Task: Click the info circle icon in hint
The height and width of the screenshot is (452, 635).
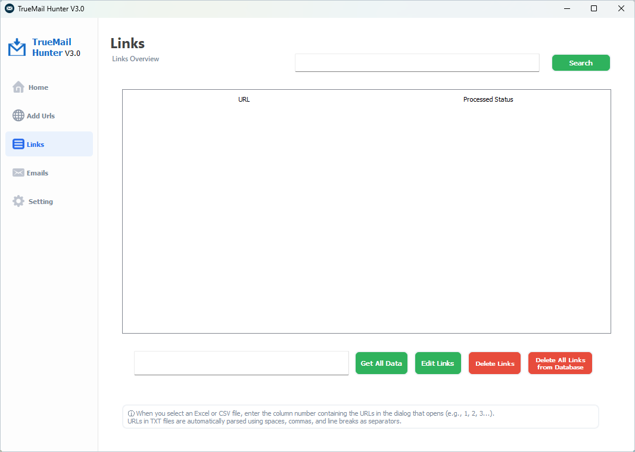Action: pos(131,413)
